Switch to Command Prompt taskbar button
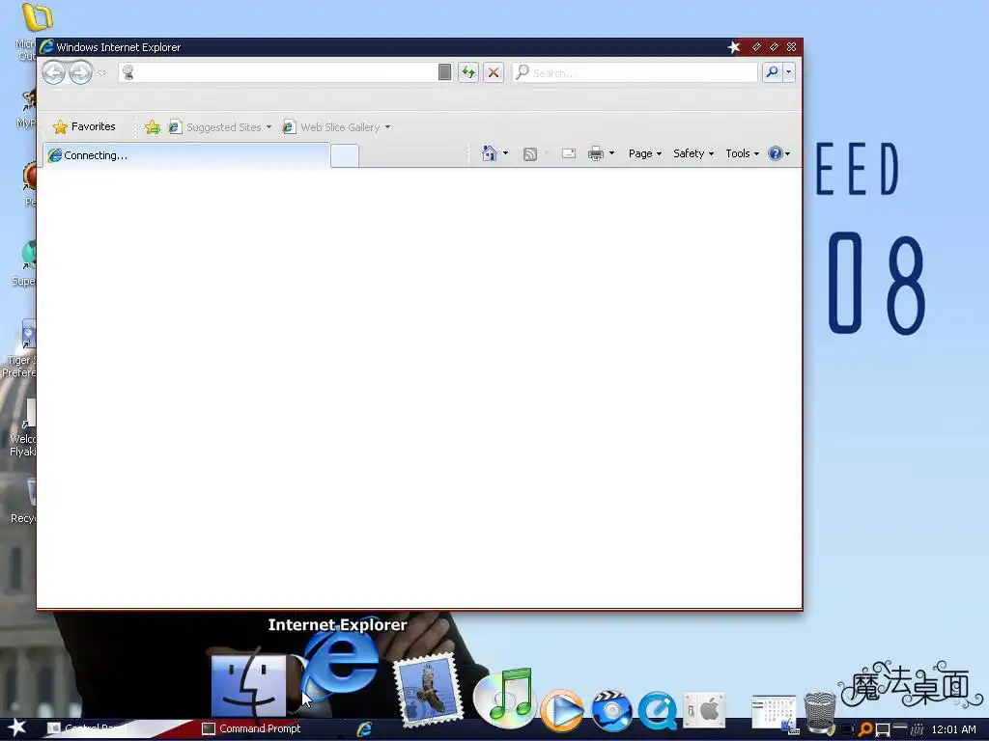The width and height of the screenshot is (989, 741). (251, 728)
